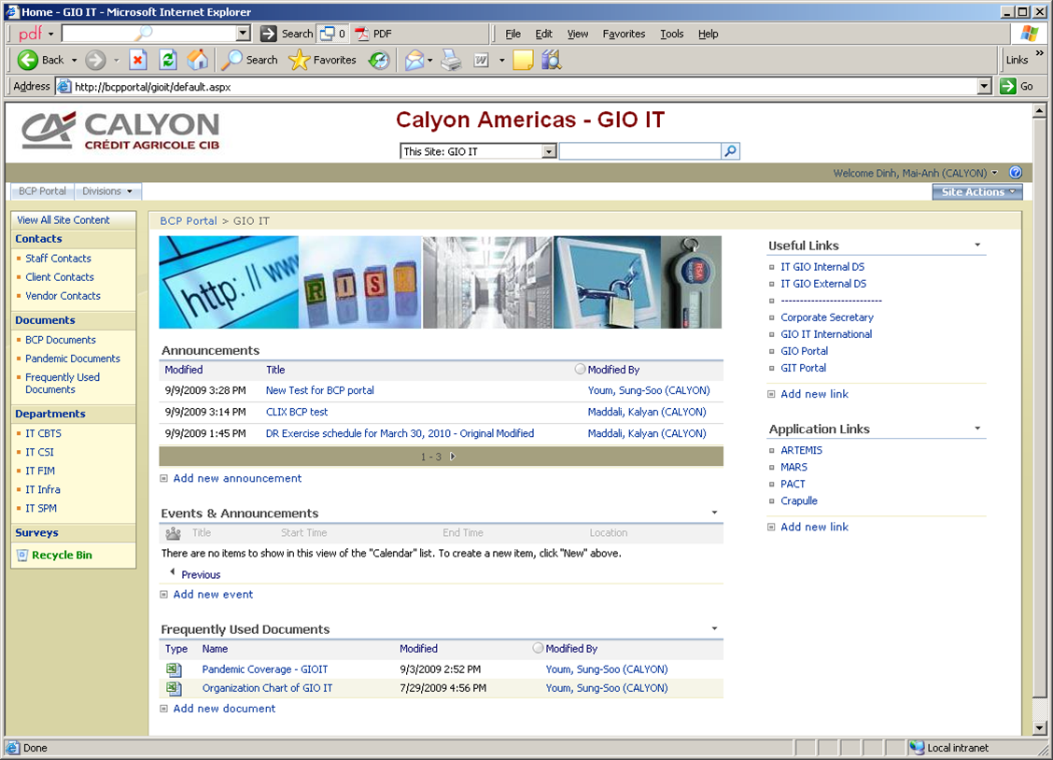Open the Useful Links web part menu arrow
This screenshot has width=1053, height=760.
977,245
